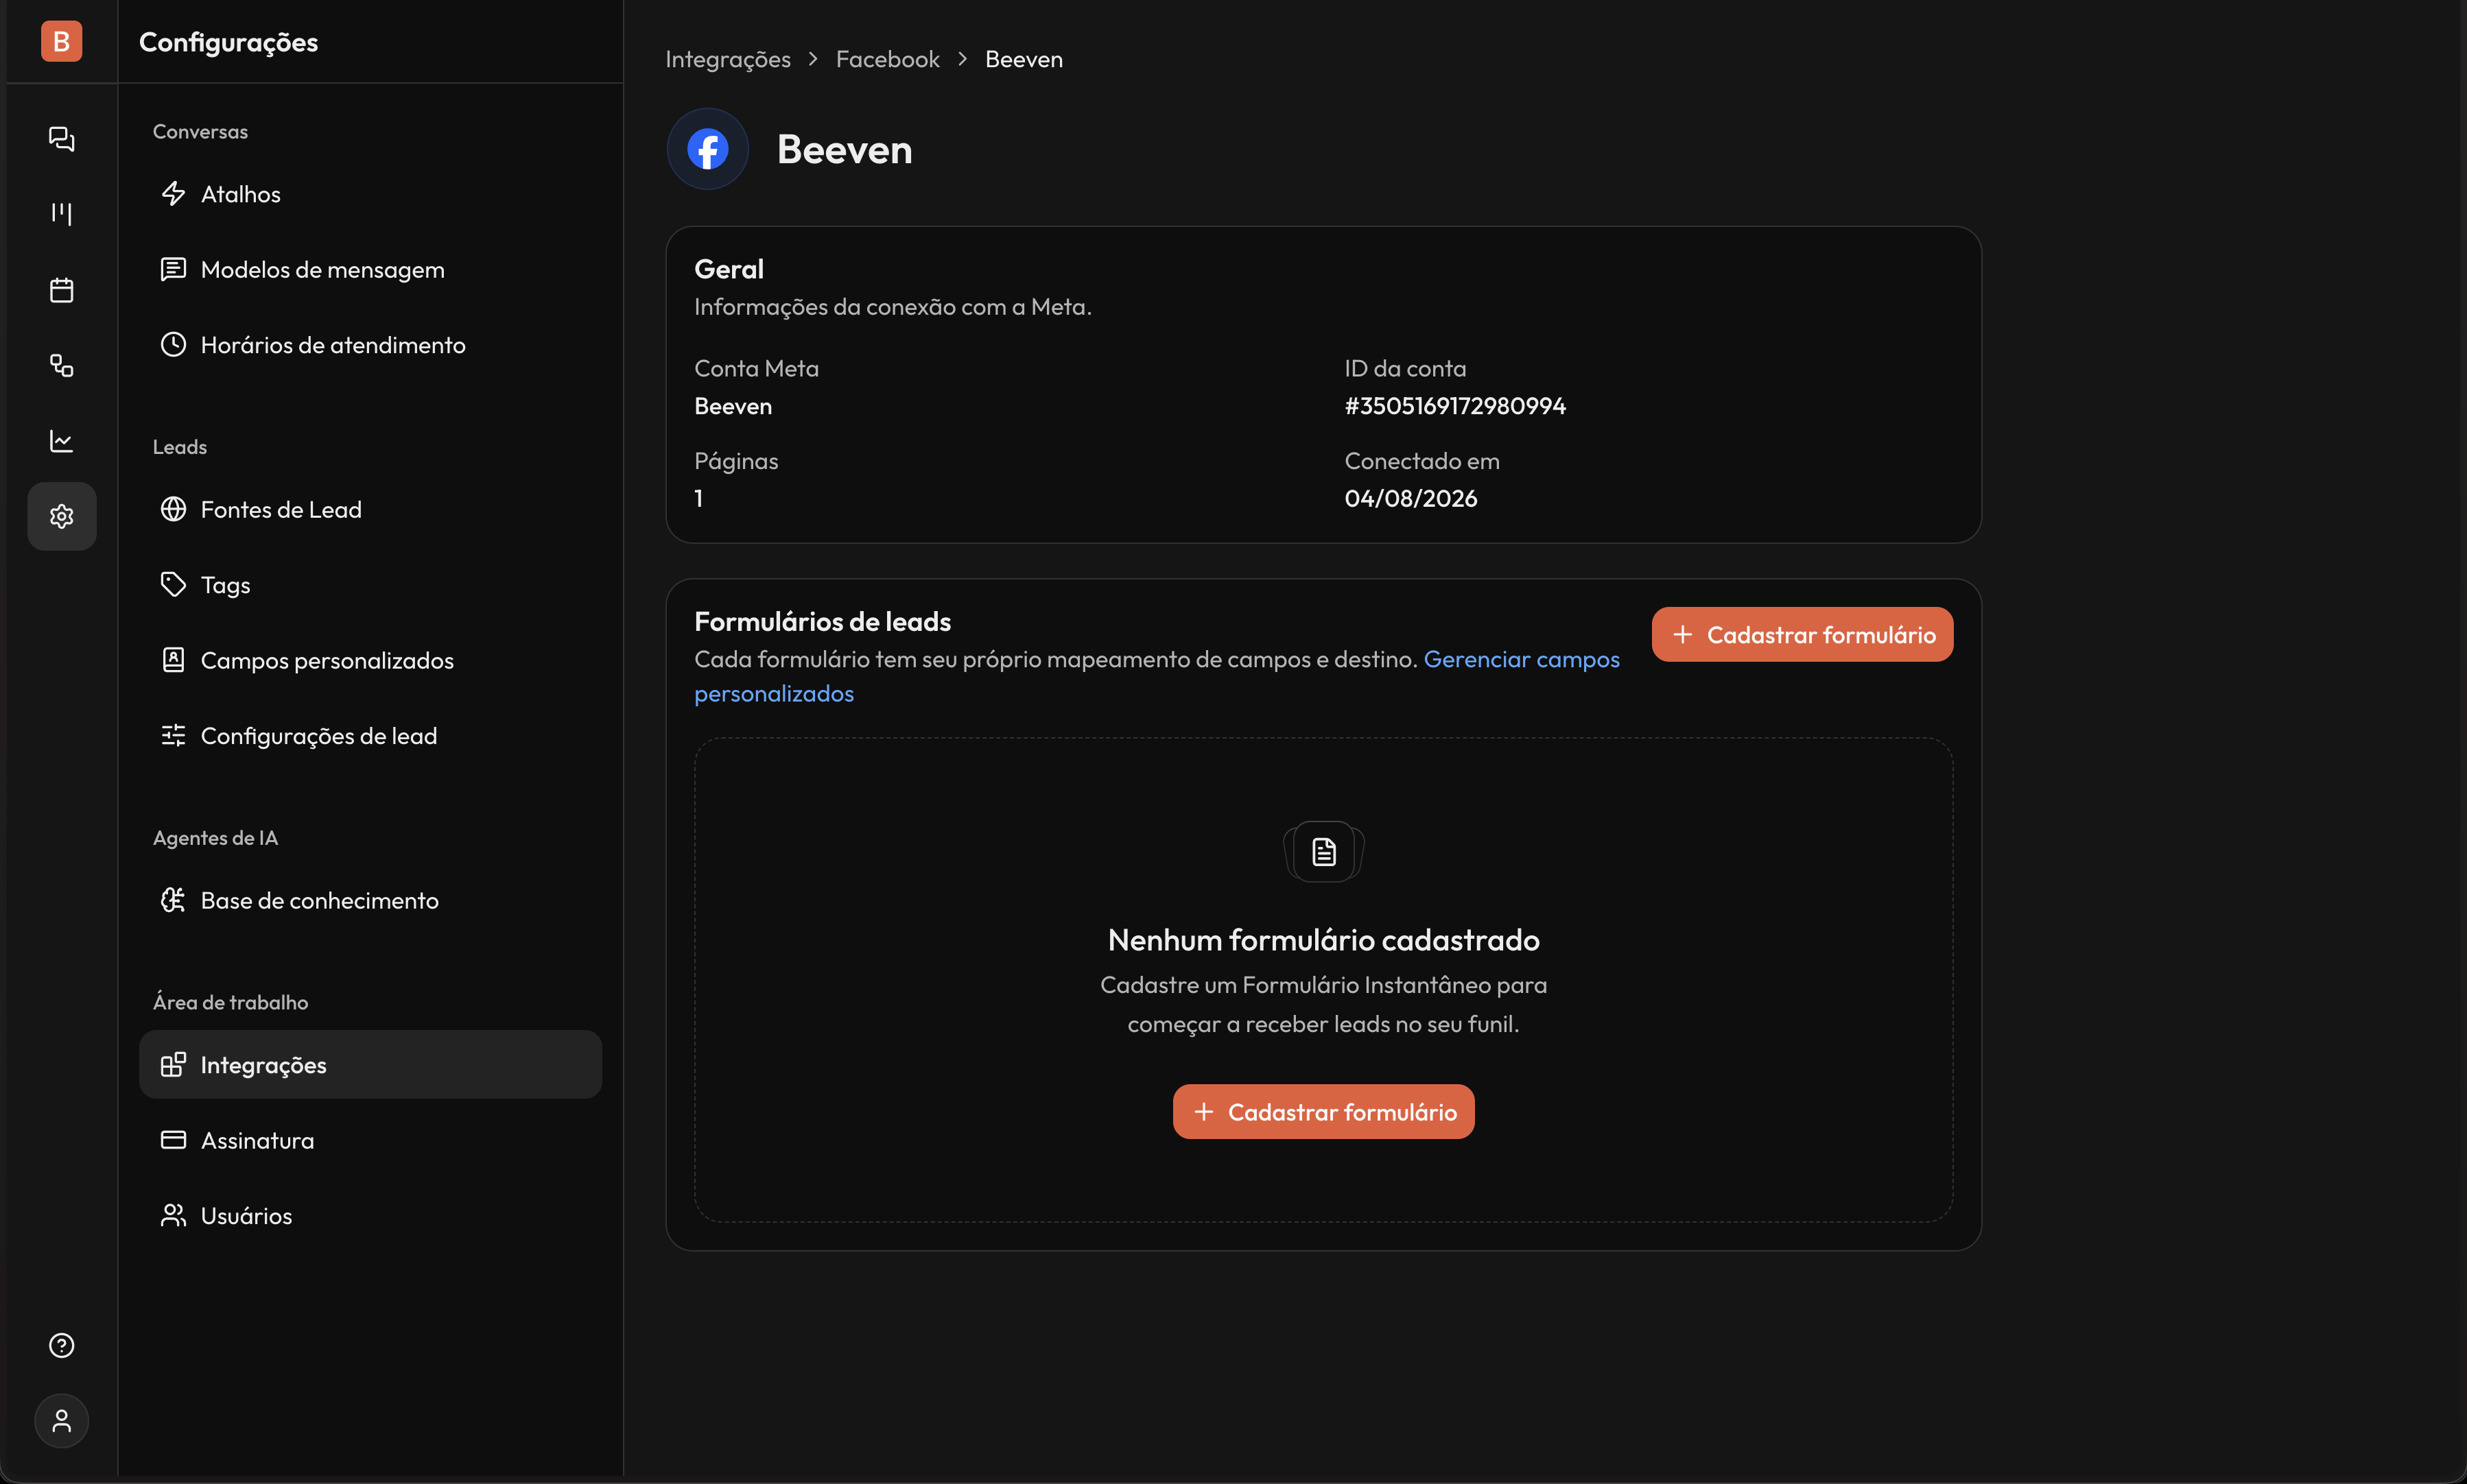2467x1484 pixels.
Task: Go to Campos personalizados
Action: tap(370, 660)
